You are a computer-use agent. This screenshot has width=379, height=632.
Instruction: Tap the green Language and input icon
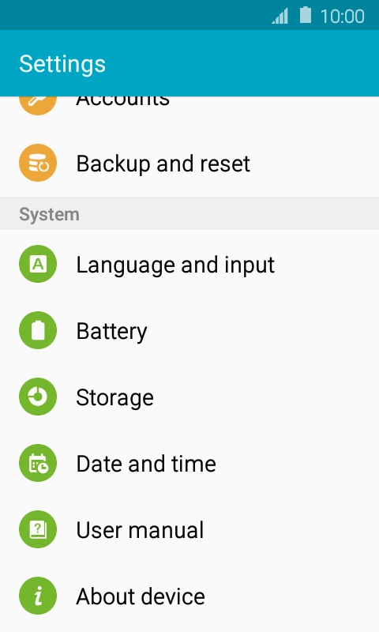coord(38,264)
